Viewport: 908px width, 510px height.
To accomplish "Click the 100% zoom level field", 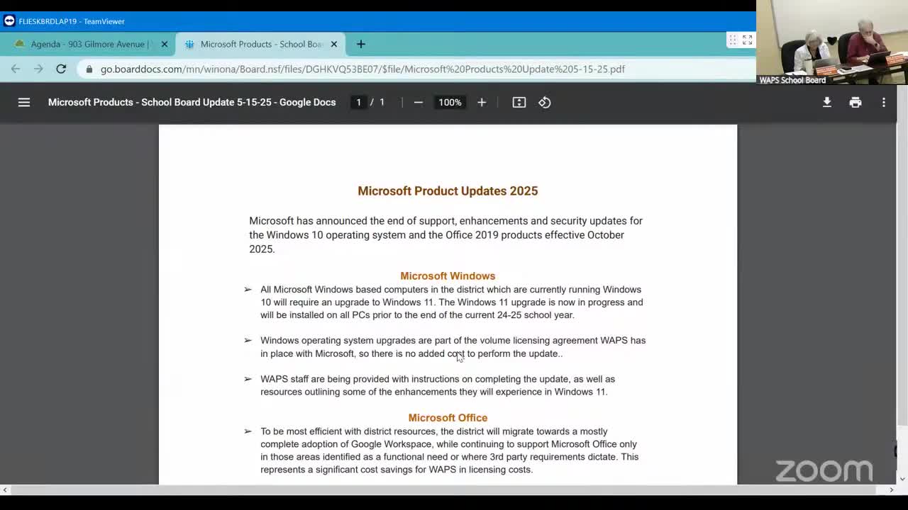I will click(450, 102).
